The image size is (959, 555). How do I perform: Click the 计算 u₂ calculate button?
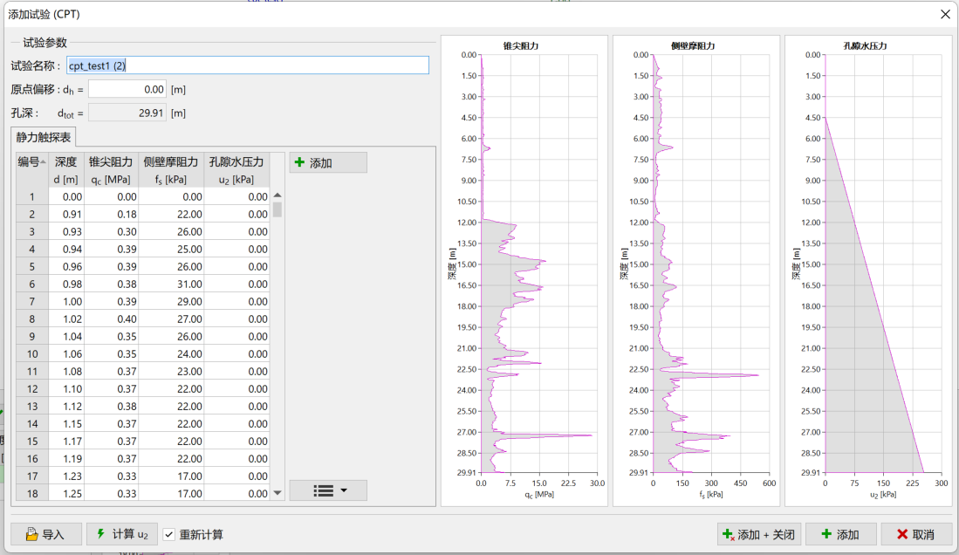tap(121, 534)
